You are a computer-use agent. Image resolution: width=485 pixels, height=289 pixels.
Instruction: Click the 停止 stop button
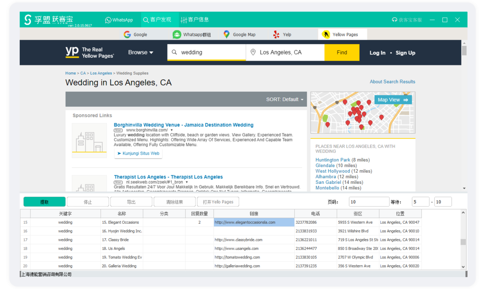88,202
